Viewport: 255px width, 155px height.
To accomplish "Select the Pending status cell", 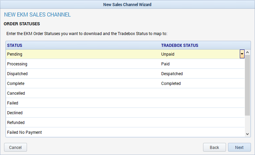I will [83, 54].
